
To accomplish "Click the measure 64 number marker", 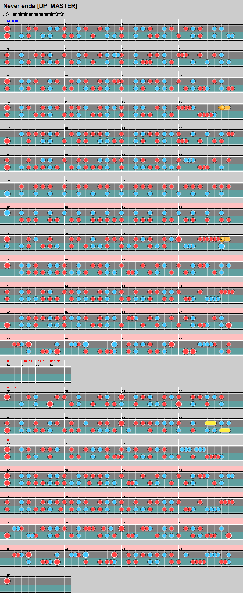I will 180,418.
